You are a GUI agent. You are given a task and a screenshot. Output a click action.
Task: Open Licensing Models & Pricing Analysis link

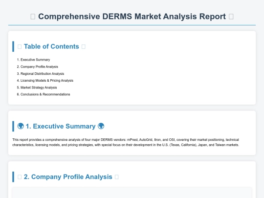coord(47,81)
